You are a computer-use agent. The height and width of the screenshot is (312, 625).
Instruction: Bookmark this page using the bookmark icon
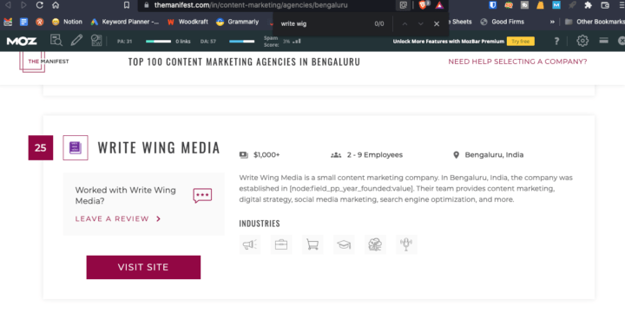127,5
